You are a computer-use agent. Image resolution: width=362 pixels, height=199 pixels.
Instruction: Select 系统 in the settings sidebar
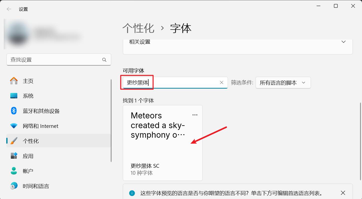28,96
